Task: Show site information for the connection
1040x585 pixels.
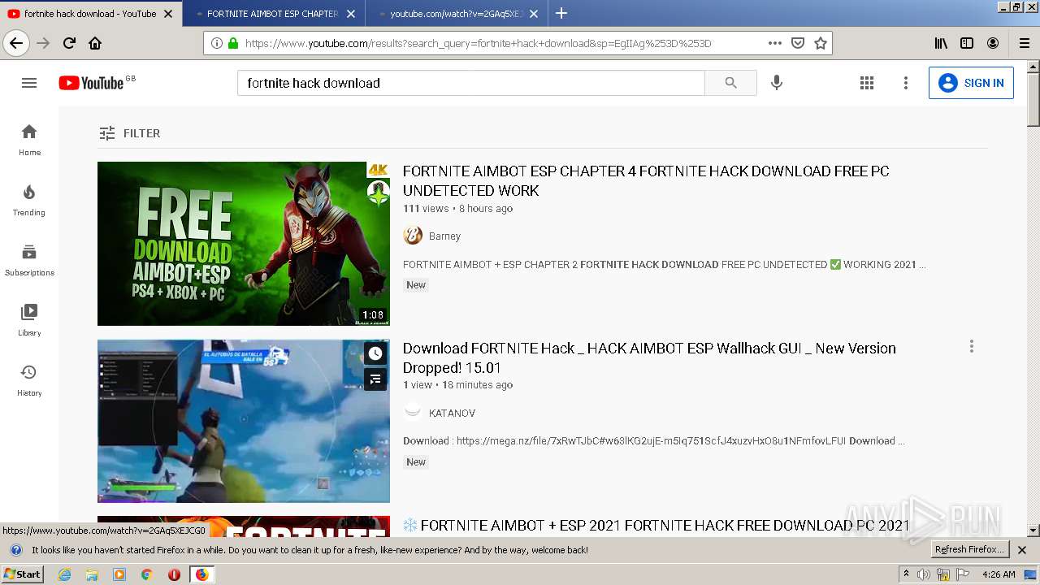Action: click(x=217, y=43)
